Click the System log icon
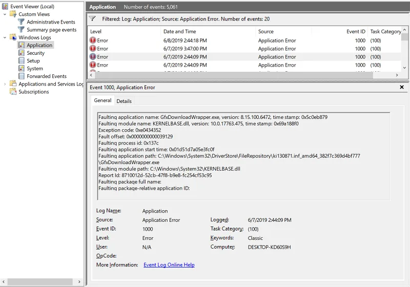Image resolution: width=410 pixels, height=287 pixels. pyautogui.click(x=22, y=69)
